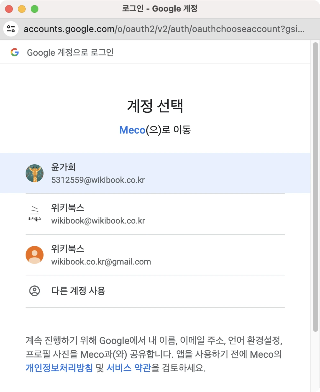320x392 pixels.
Task: Click the URL address bar field
Action: pyautogui.click(x=164, y=29)
